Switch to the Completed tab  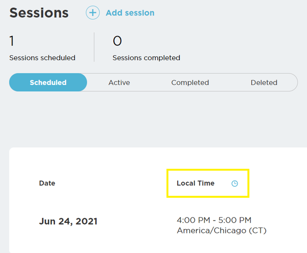click(x=190, y=82)
